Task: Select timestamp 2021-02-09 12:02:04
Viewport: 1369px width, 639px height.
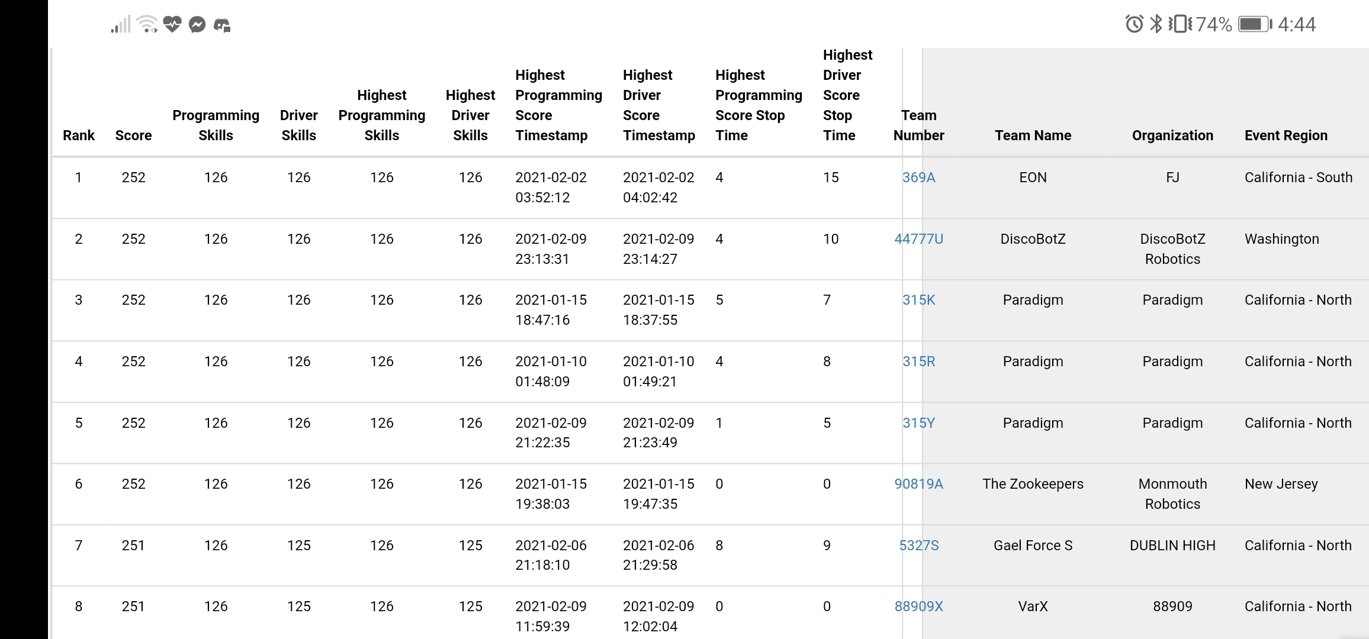Action: (x=658, y=617)
